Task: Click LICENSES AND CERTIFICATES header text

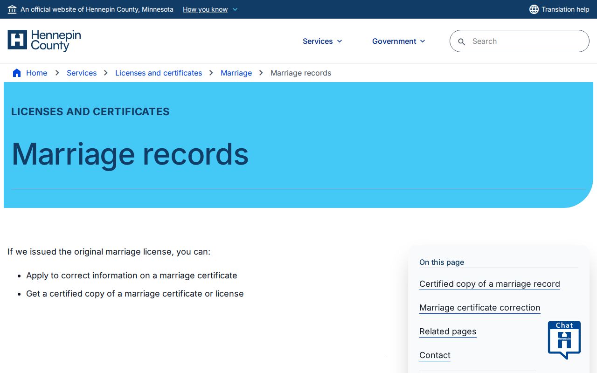Action: point(90,111)
